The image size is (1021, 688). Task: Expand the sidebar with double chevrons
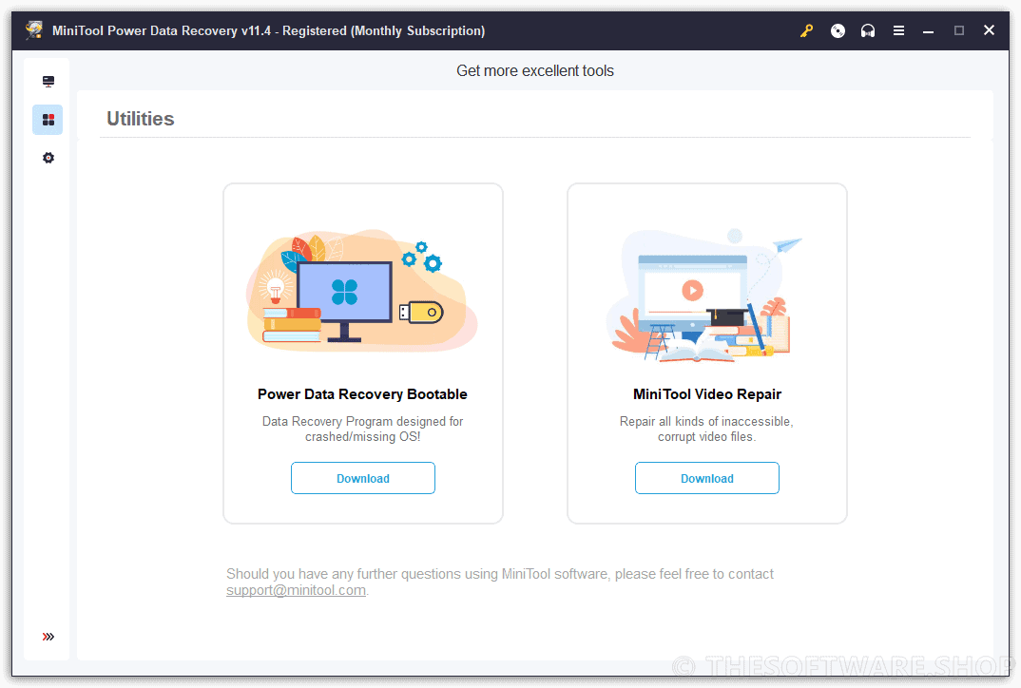(x=48, y=637)
